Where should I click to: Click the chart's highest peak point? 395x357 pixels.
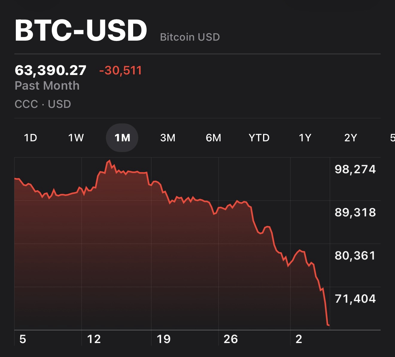coord(109,161)
